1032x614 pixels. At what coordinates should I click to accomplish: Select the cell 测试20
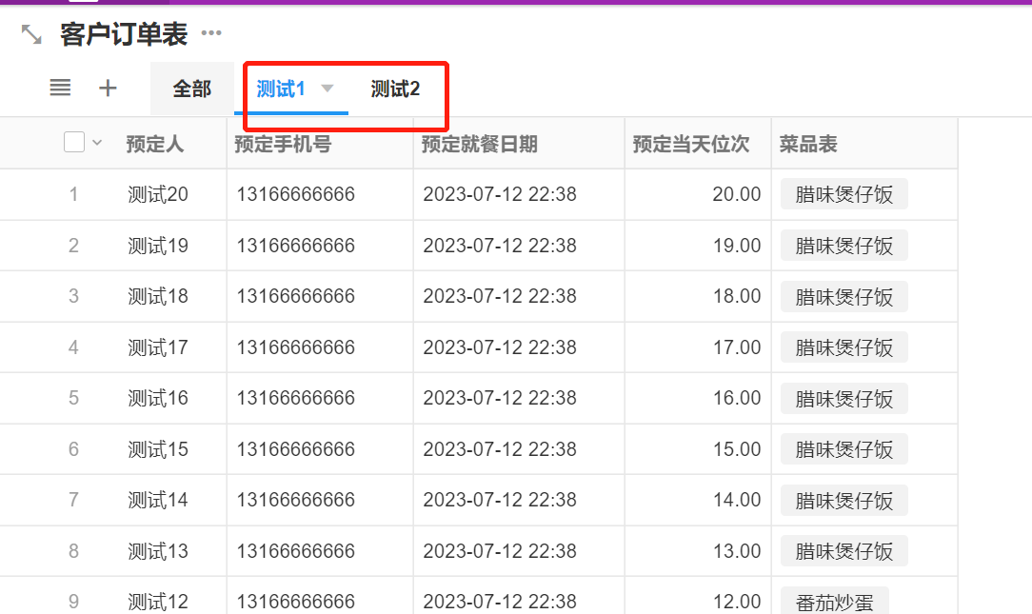click(x=158, y=194)
